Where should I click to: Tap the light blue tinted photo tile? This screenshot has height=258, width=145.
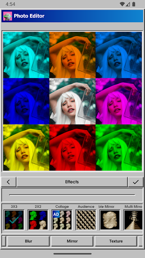119,55
